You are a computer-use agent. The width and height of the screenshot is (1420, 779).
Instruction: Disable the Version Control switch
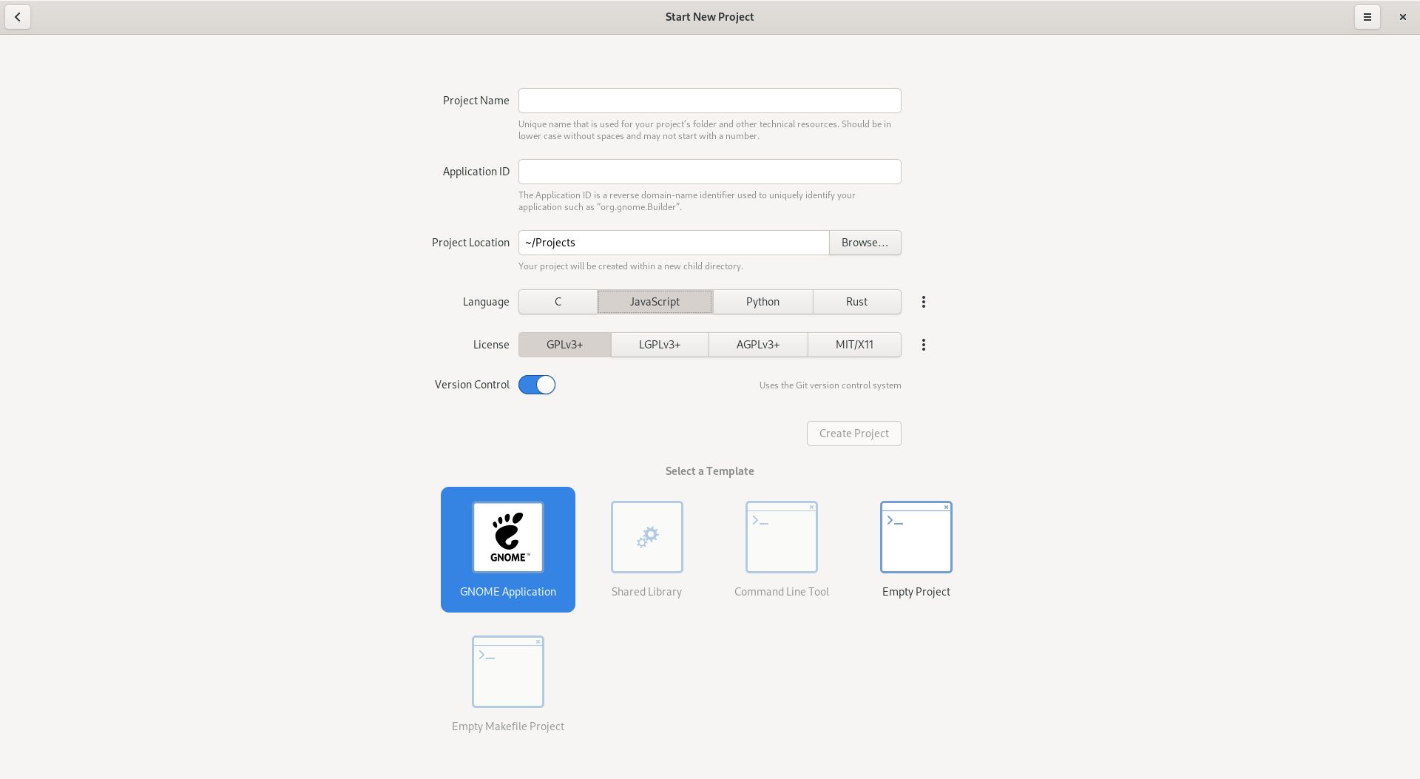[537, 385]
